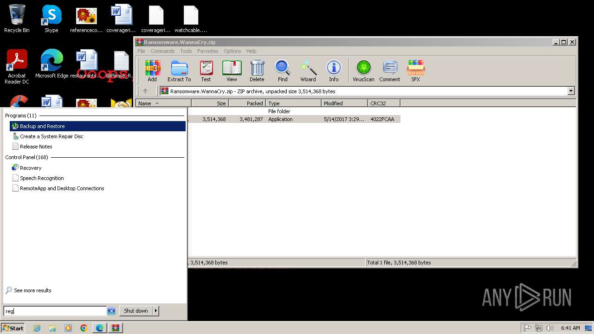Viewport: 594px width, 334px height.
Task: Open Windows Media Player from the taskbar
Action: point(68,328)
